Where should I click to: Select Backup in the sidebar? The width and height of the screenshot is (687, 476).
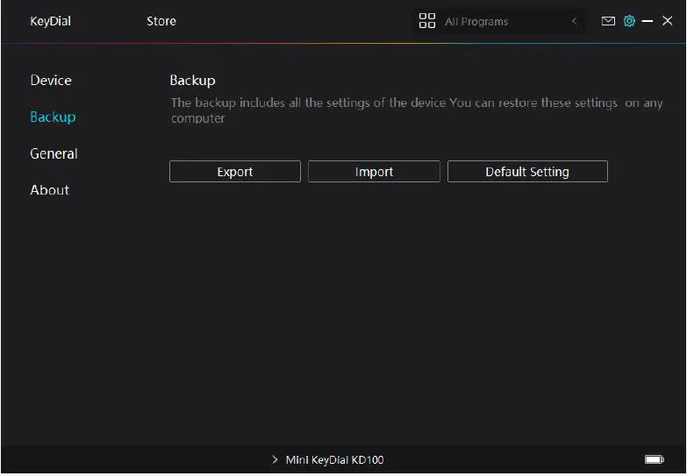pos(53,117)
